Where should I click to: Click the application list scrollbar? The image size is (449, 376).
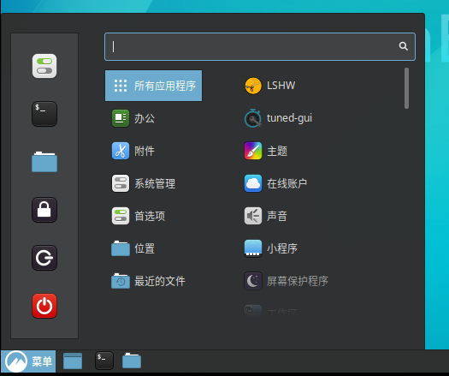tap(406, 88)
